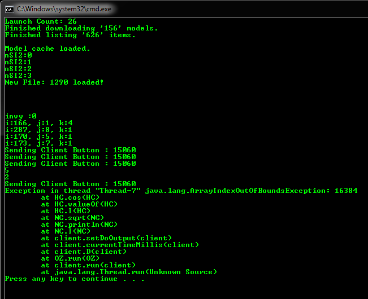This screenshot has height=299, width=368.
Task: Click the 'at client.currentTimeMillis(client)' stack line
Action: (x=120, y=245)
